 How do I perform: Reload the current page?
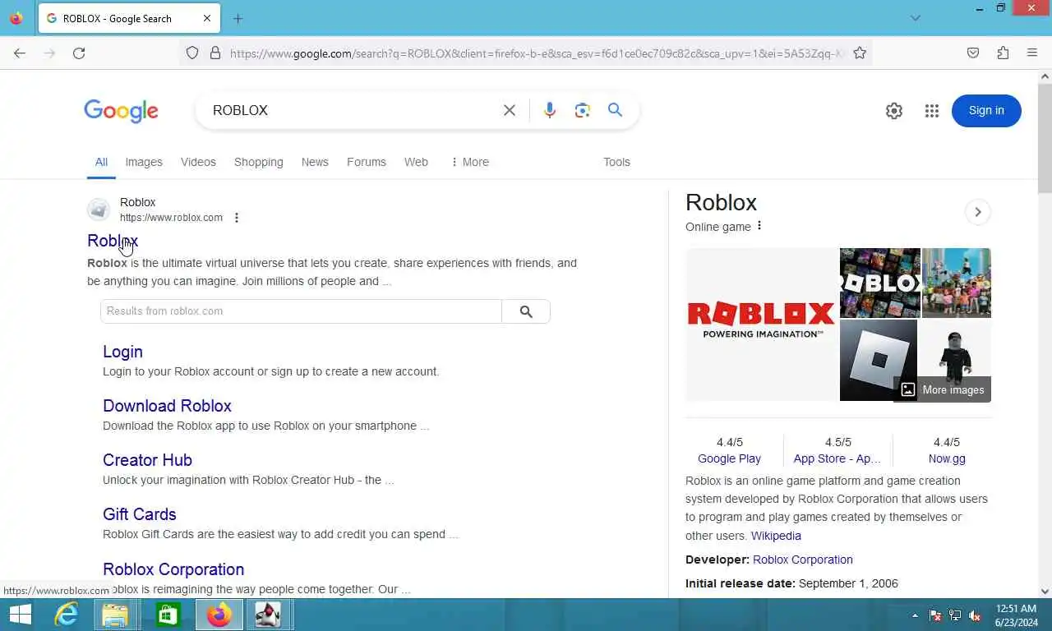79,53
